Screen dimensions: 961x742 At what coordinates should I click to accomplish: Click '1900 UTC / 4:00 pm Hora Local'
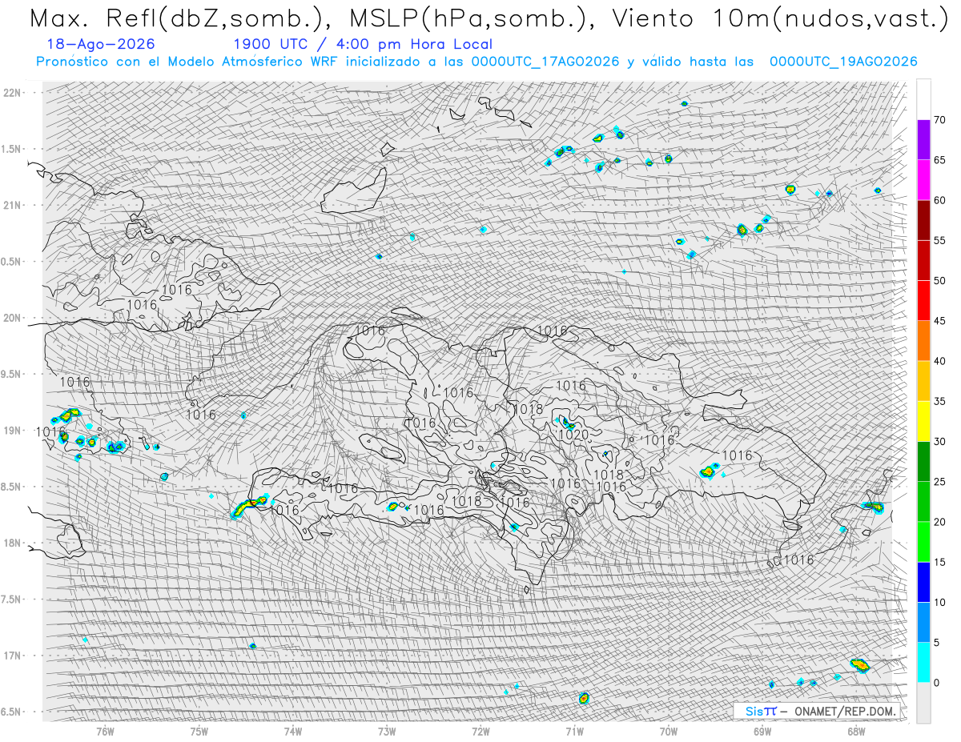[363, 44]
